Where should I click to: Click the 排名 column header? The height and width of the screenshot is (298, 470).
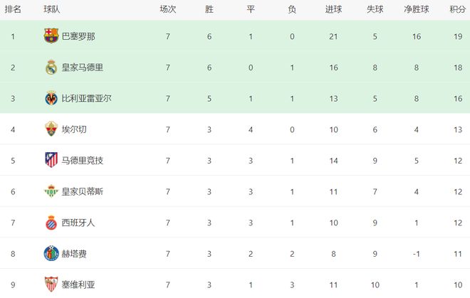[13, 9]
